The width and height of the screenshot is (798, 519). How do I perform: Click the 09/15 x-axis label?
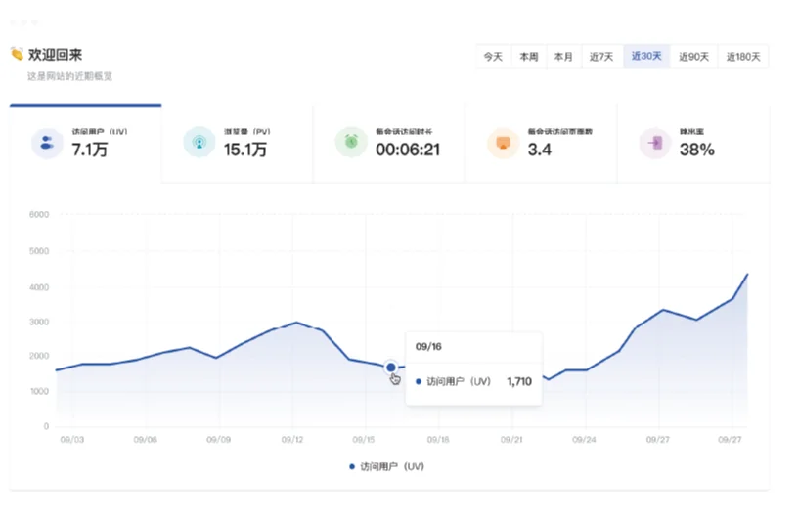pyautogui.click(x=364, y=439)
